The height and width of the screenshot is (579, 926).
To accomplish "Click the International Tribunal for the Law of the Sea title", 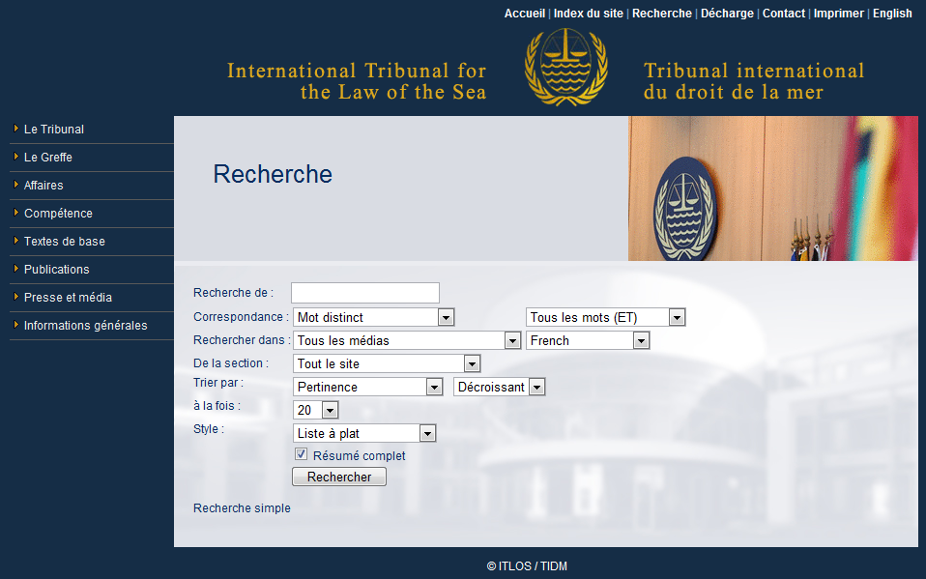I will 357,81.
